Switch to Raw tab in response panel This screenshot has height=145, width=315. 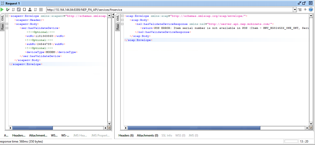[x=117, y=27]
